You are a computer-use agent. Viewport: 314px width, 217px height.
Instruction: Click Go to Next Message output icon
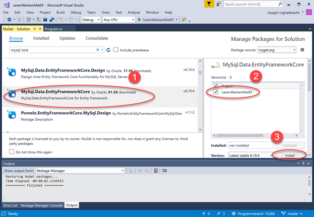[x=147, y=170]
